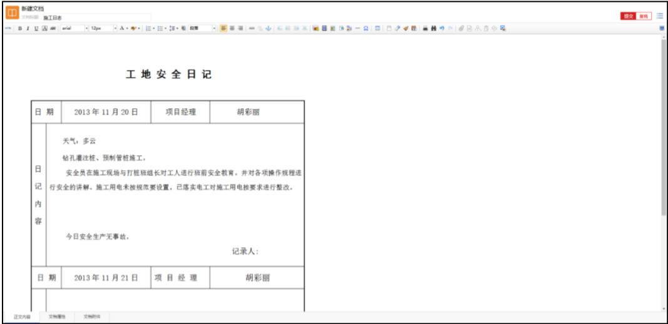Open the paragraph format 段落 dropdown

(203, 29)
